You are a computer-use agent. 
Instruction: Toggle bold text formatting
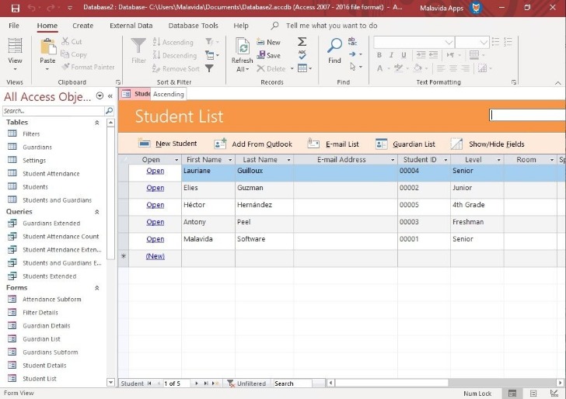(379, 55)
